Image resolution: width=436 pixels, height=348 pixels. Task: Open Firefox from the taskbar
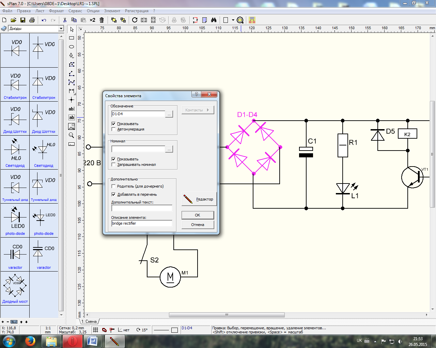30,341
